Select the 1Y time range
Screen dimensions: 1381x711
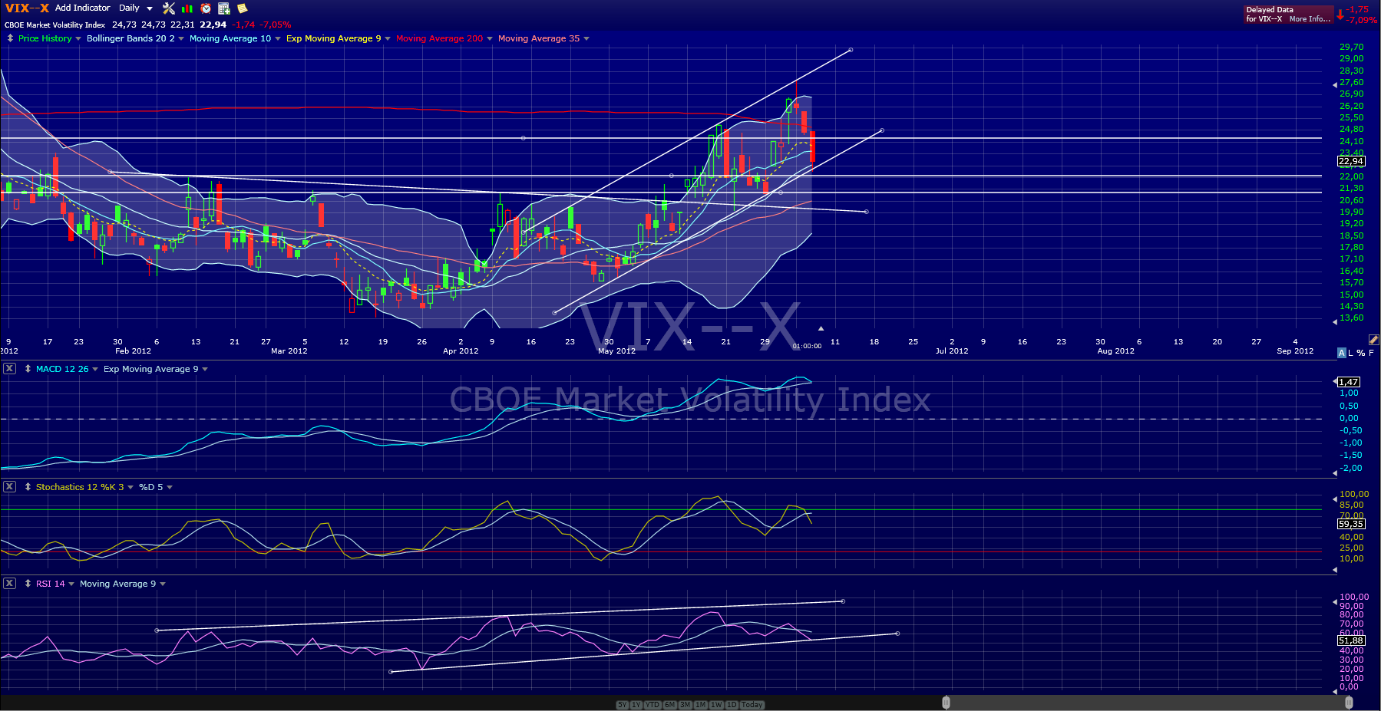tap(636, 705)
